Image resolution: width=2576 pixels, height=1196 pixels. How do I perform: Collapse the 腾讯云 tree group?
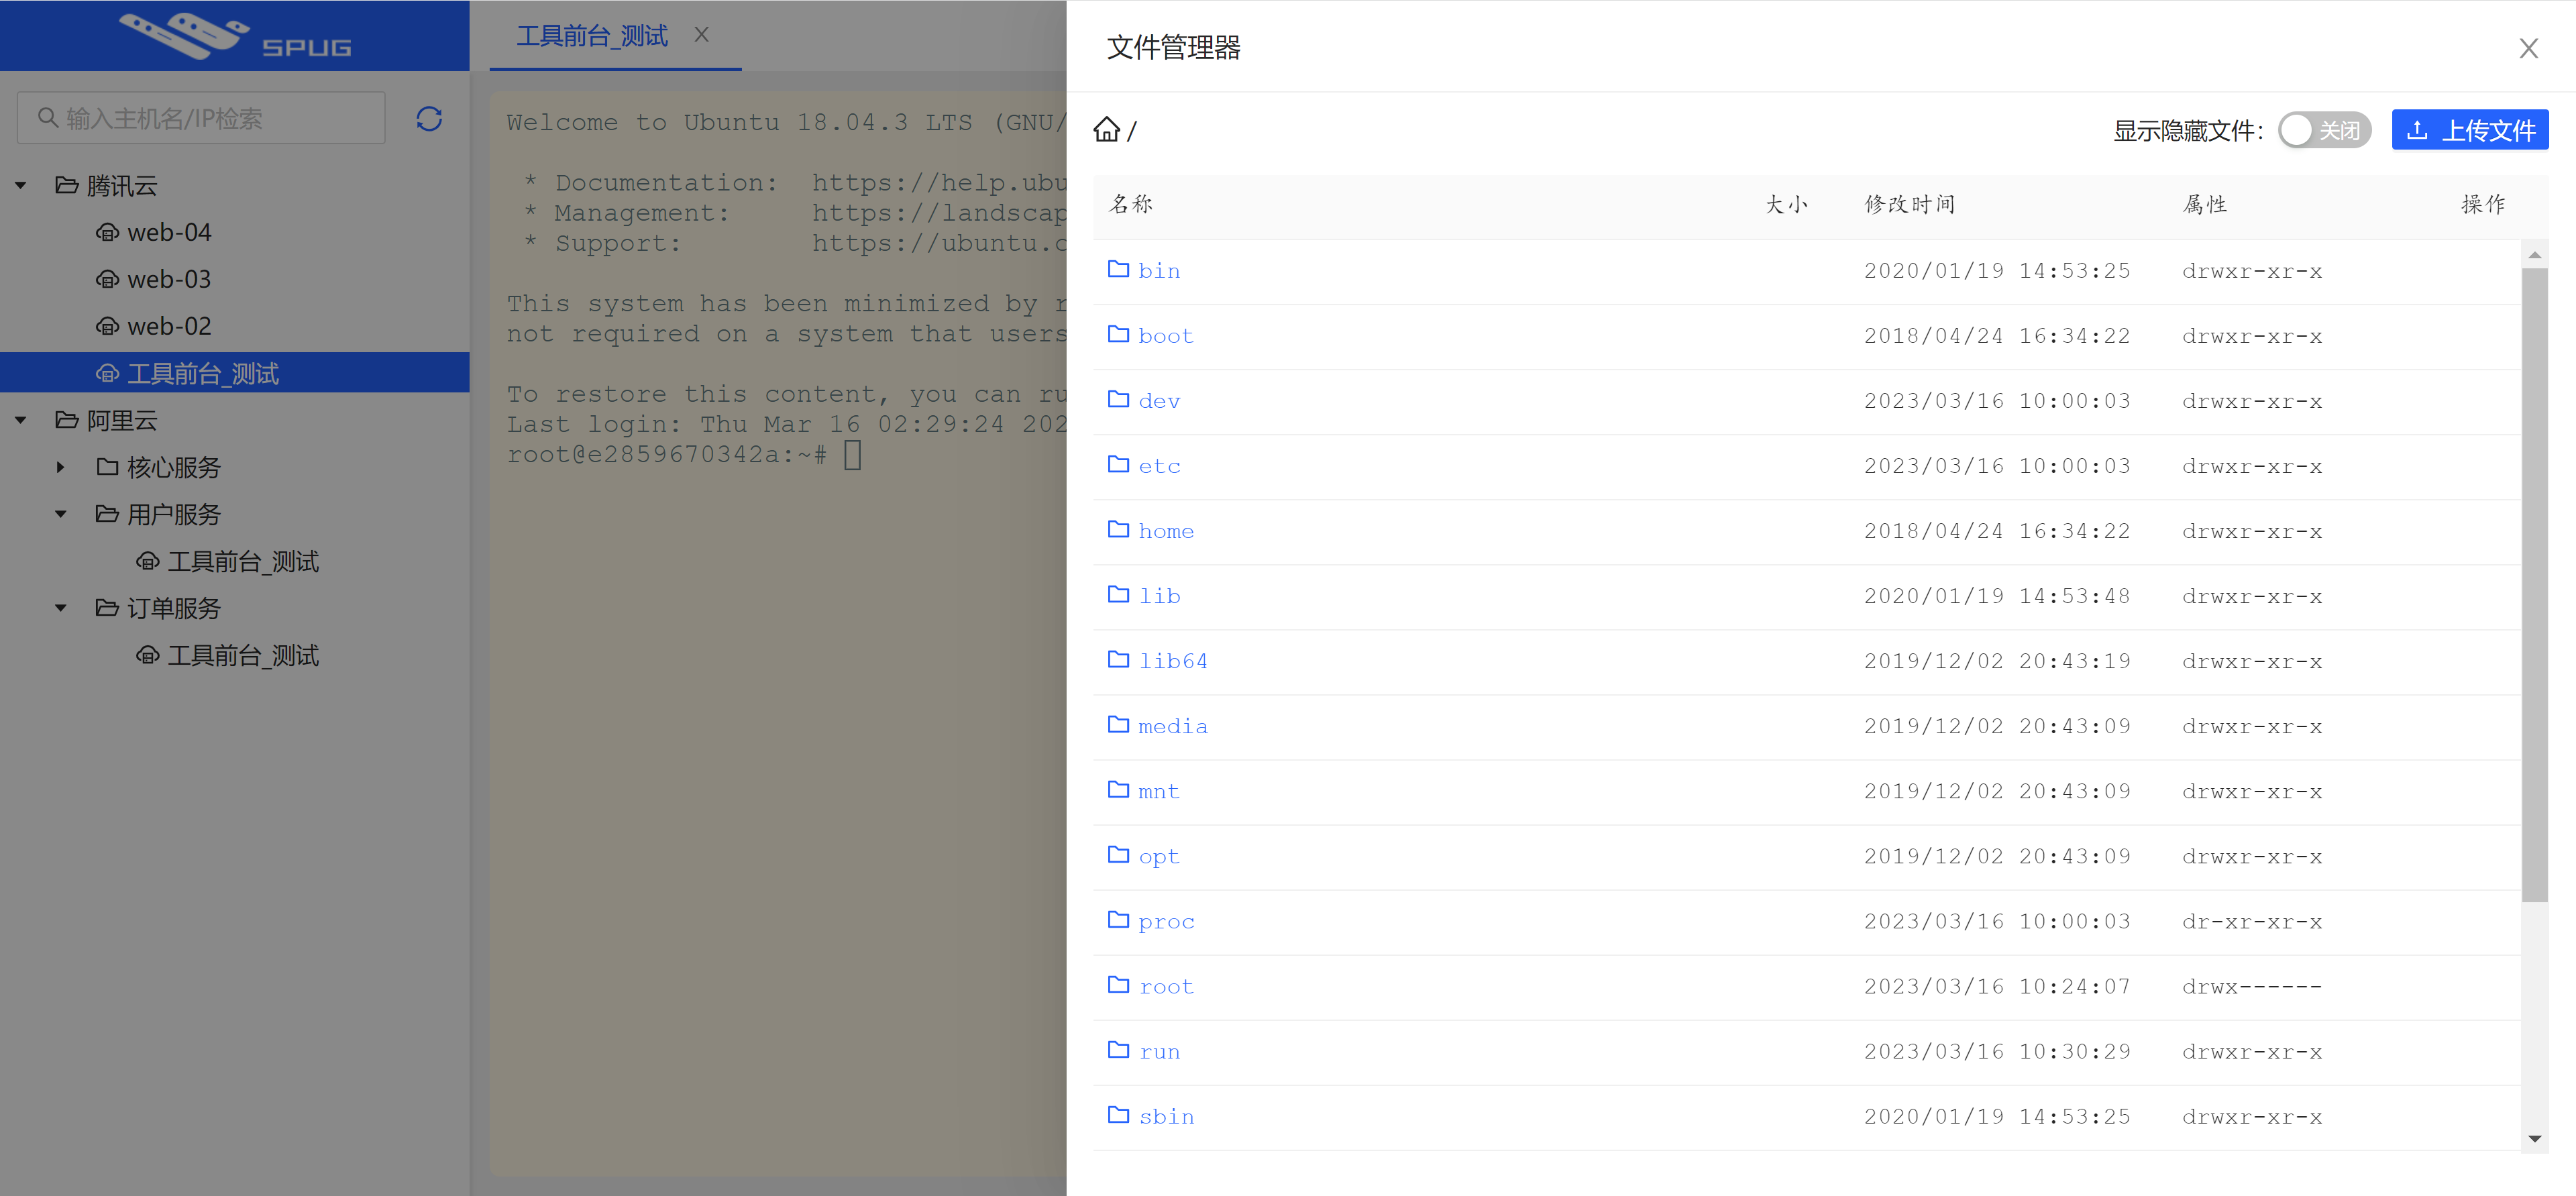[x=21, y=186]
